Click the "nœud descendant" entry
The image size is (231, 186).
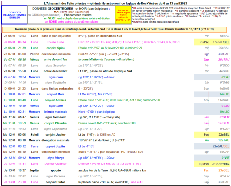coord(55,71)
